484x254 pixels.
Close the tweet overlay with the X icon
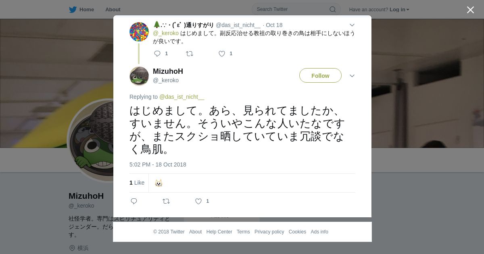click(x=470, y=10)
